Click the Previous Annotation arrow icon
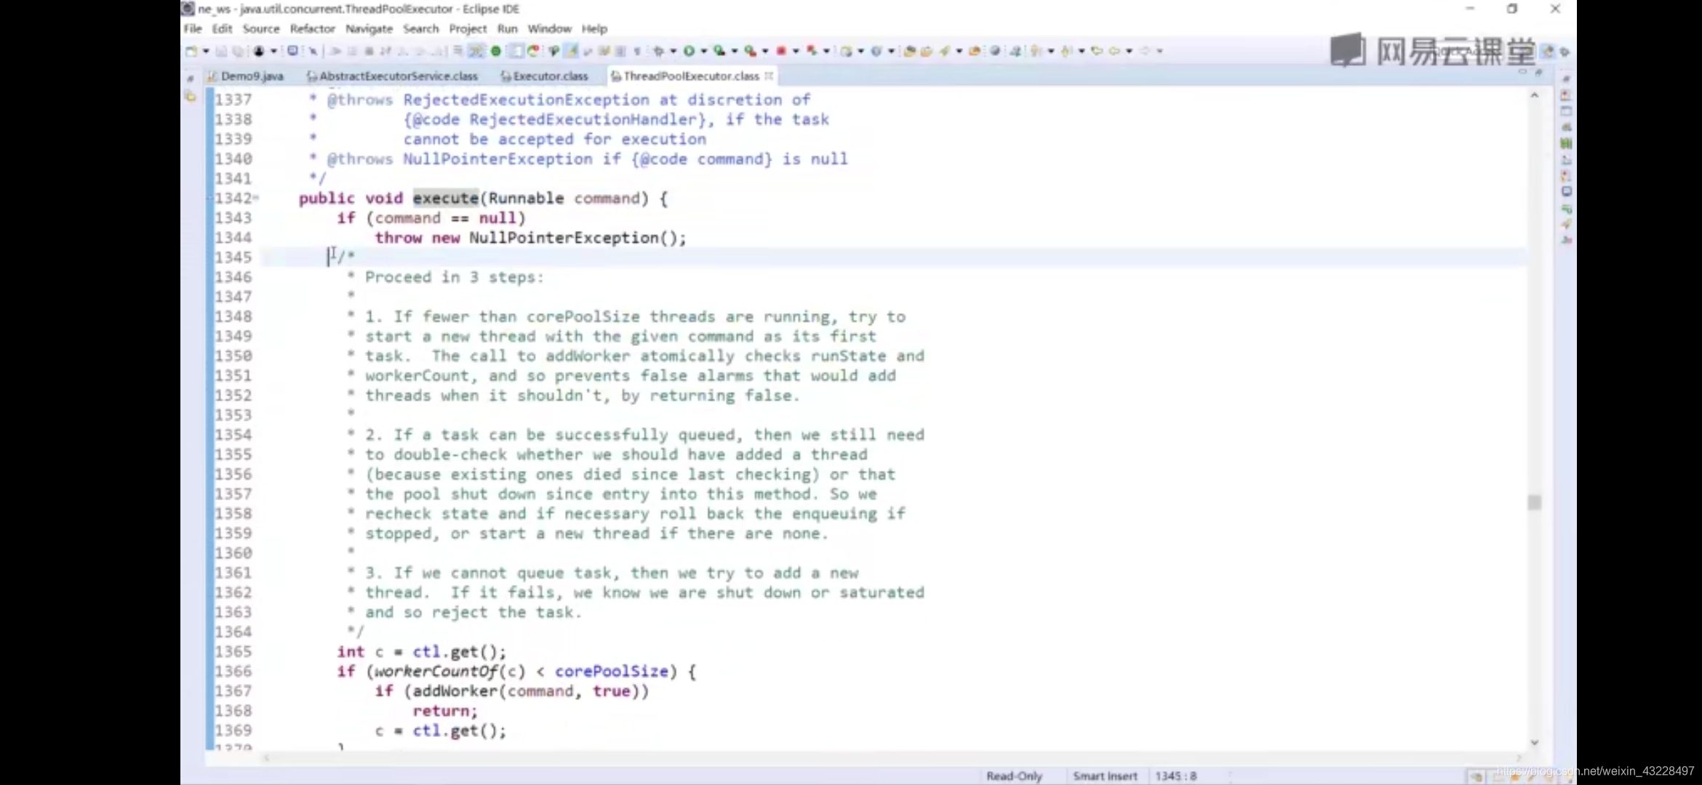This screenshot has height=785, width=1702. pos(1066,51)
